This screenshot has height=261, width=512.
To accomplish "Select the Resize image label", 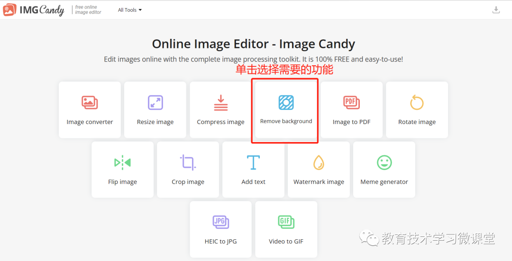I will [x=155, y=122].
